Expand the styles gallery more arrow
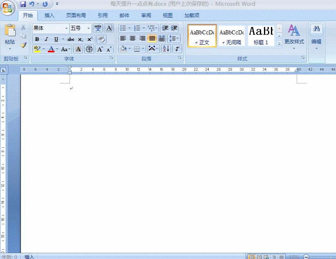336x259 pixels. pyautogui.click(x=279, y=44)
